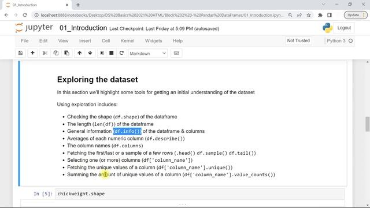370x208 pixels.
Task: Cut selected cells with scissors icon
Action: (x=45, y=53)
